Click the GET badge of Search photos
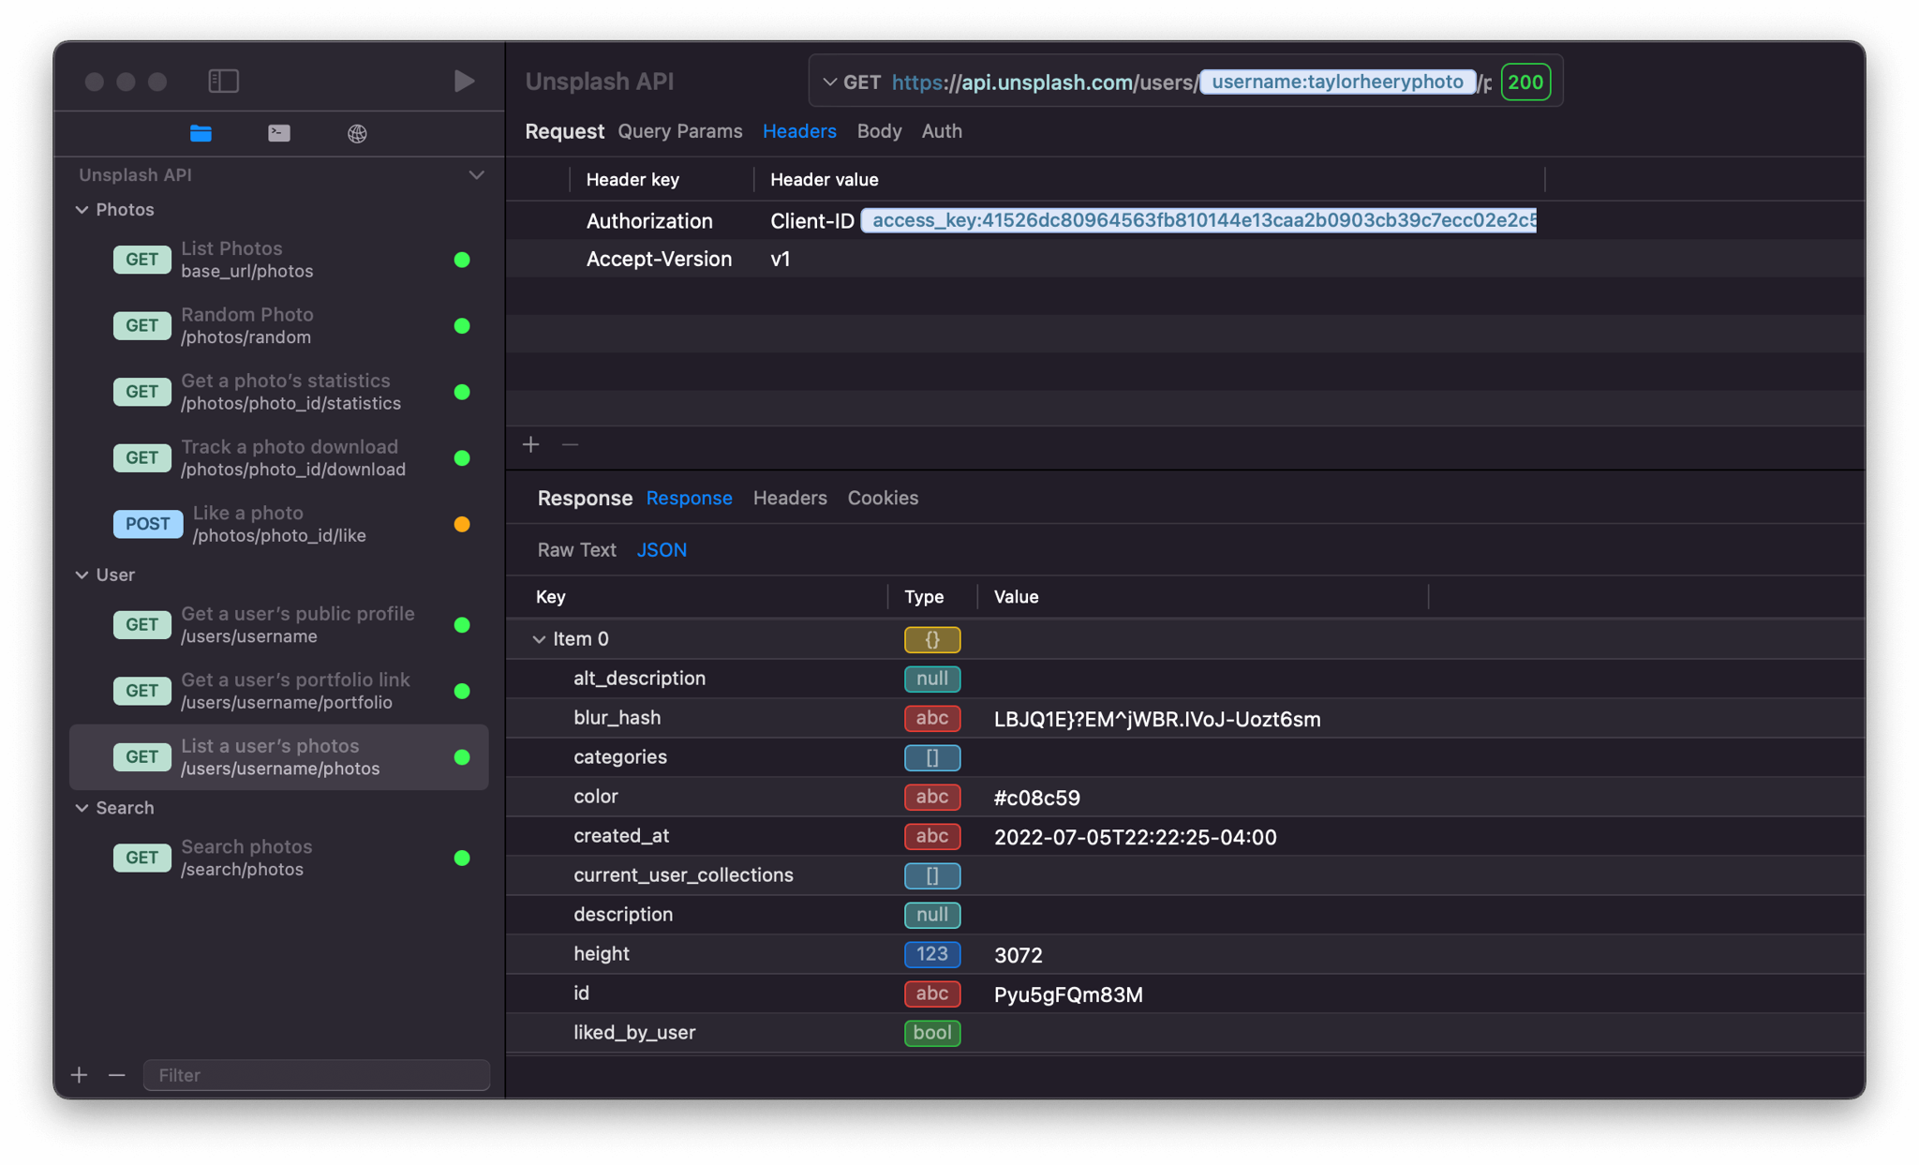The width and height of the screenshot is (1919, 1165). click(x=142, y=858)
